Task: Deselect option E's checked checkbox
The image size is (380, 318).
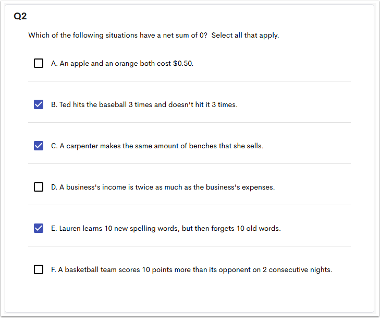Action: coord(39,228)
